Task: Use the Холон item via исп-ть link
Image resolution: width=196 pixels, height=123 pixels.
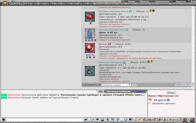Action: tap(90, 55)
